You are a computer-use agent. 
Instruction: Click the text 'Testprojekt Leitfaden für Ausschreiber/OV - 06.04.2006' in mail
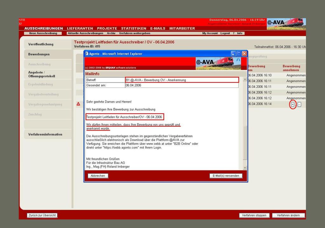coord(124,117)
